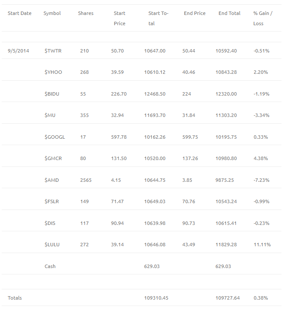This screenshot has height=309, width=284.
Task: Click the 9/5/2014 start date cell
Action: pyautogui.click(x=18, y=51)
